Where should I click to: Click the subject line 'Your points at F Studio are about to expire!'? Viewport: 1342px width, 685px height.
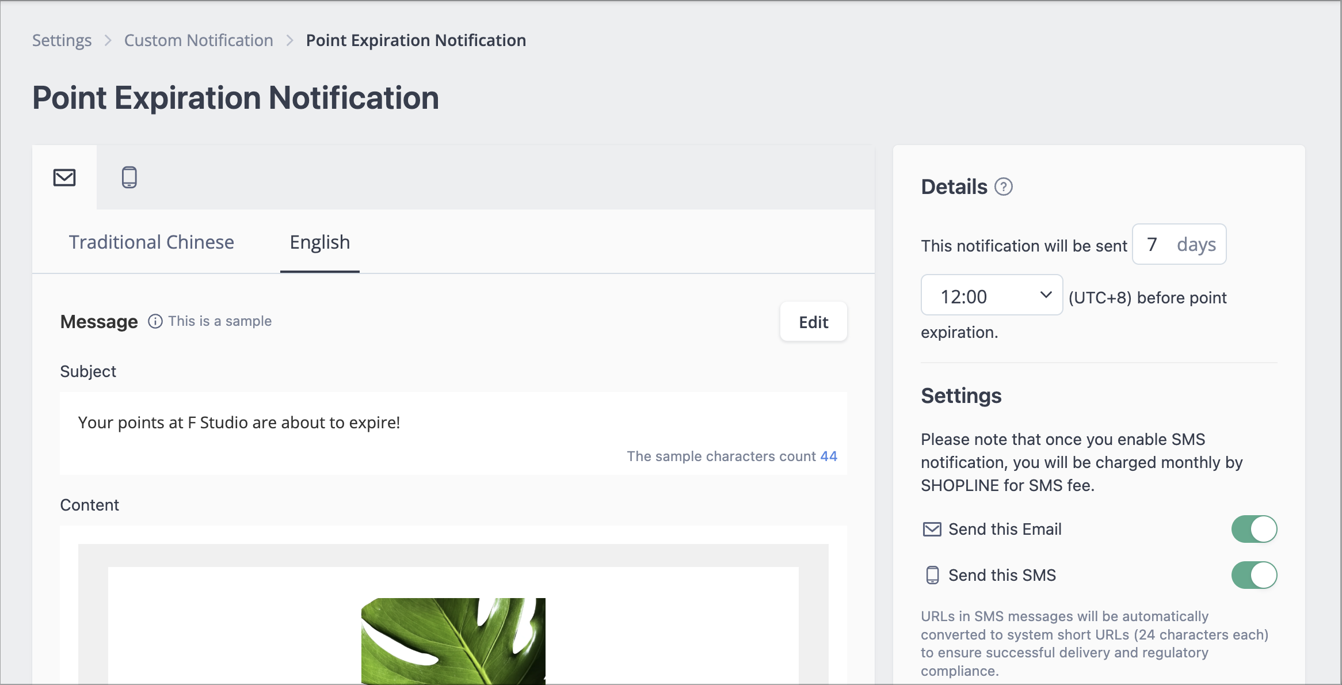pos(239,423)
